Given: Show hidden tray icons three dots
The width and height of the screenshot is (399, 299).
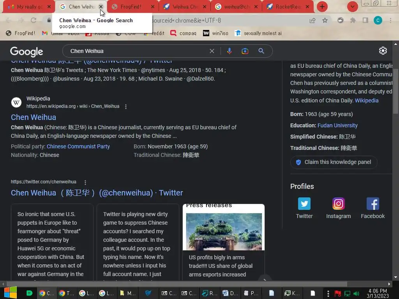Looking at the screenshot, I should (328, 293).
